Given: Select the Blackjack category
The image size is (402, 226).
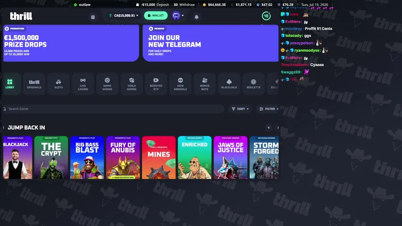Looking at the screenshot, I should point(229,84).
